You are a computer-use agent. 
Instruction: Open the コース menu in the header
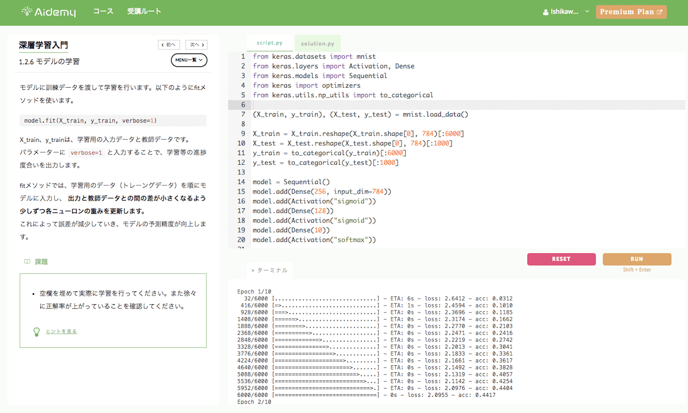click(x=103, y=11)
